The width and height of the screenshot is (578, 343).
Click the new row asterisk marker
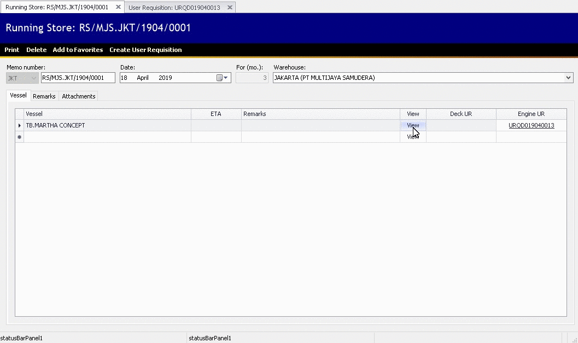20,137
